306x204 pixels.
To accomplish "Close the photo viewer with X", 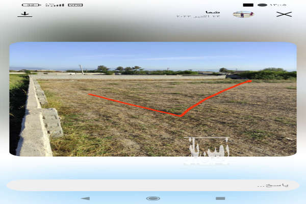I will coord(284,14).
